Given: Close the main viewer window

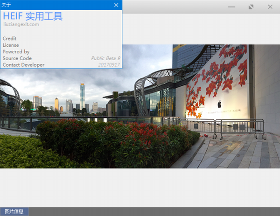Looking at the screenshot, I should click(270, 7).
